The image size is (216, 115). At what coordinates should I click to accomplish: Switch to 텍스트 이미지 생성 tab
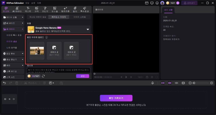click(x=38, y=17)
